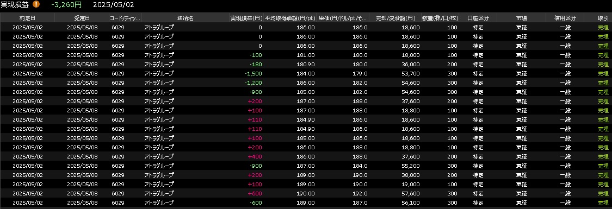Select the row with +400 realized profit
The width and height of the screenshot is (612, 209).
pos(306,156)
